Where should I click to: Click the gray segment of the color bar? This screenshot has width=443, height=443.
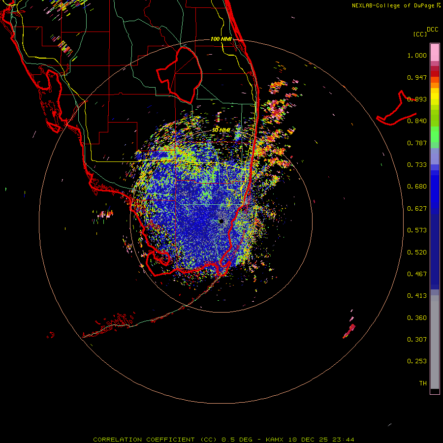point(435,342)
